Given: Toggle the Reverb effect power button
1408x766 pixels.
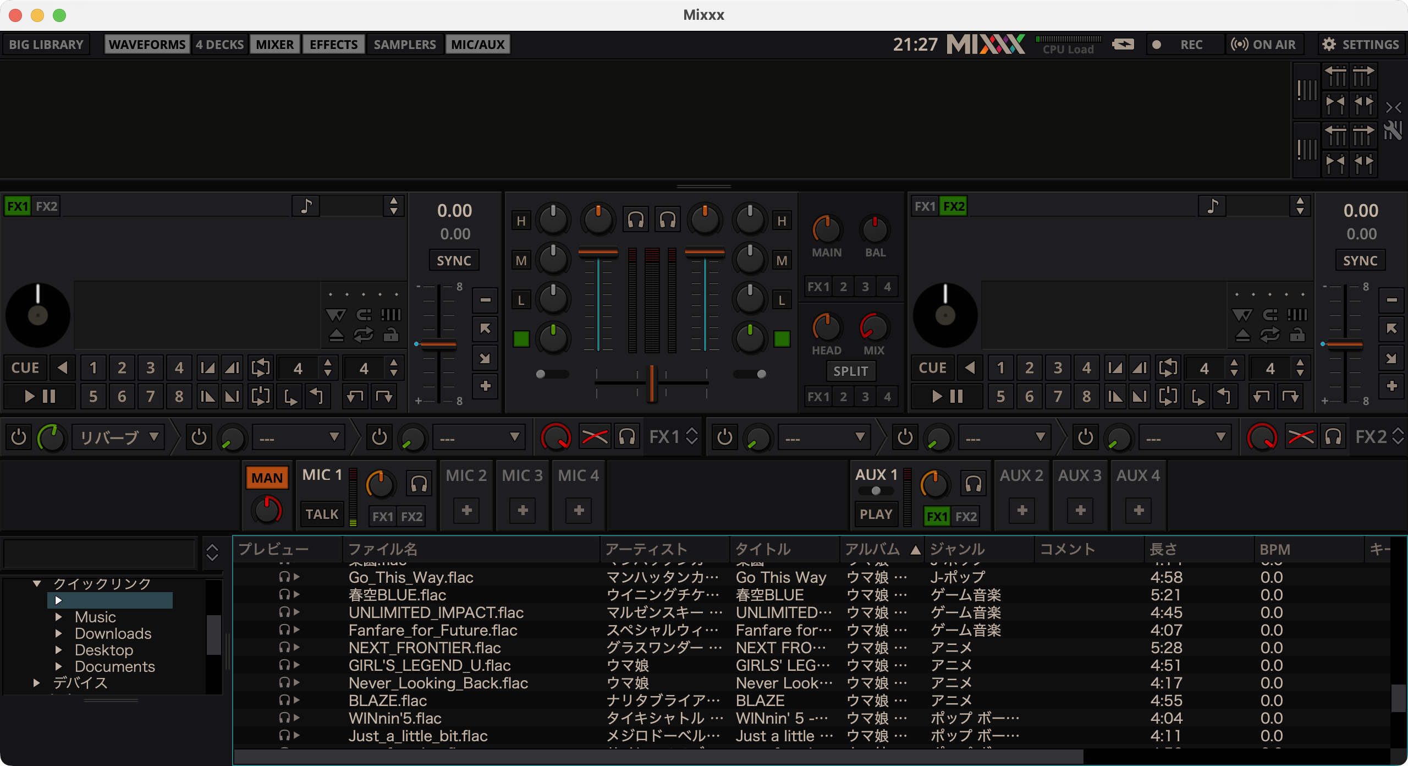Looking at the screenshot, I should click(x=19, y=437).
